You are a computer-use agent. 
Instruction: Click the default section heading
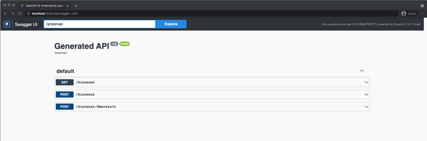pyautogui.click(x=65, y=71)
